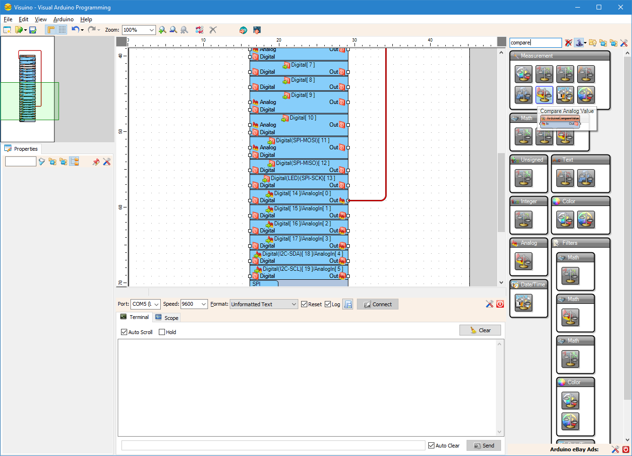
Task: Clear the component search filter
Action: 568,43
